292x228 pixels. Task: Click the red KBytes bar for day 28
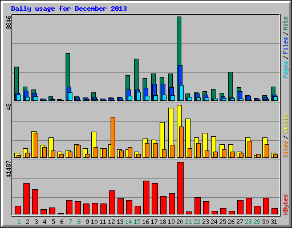tap(249, 206)
